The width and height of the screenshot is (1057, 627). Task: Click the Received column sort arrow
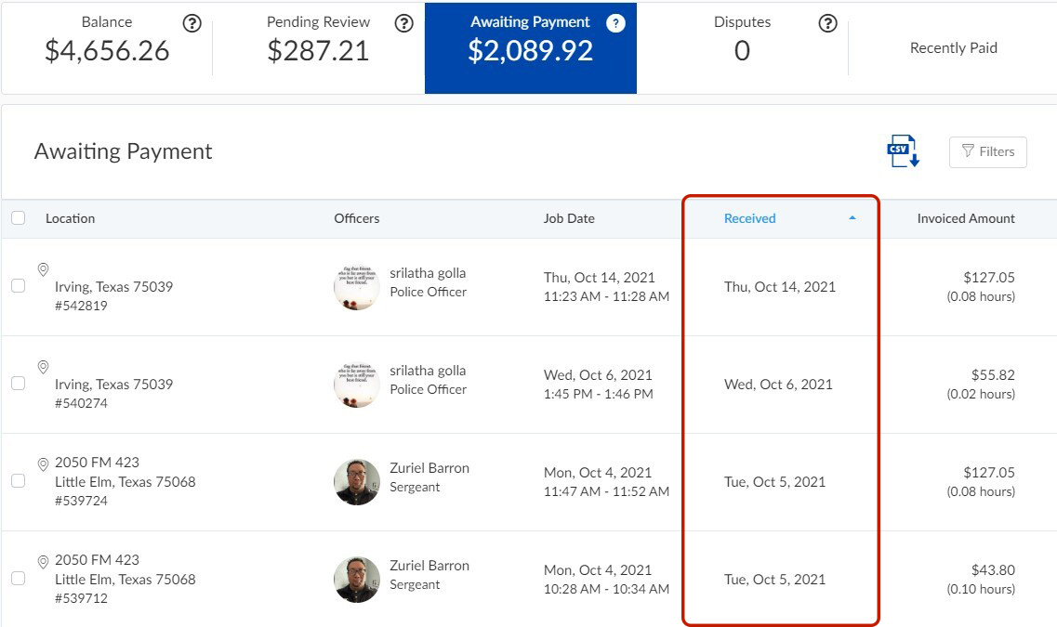point(852,218)
